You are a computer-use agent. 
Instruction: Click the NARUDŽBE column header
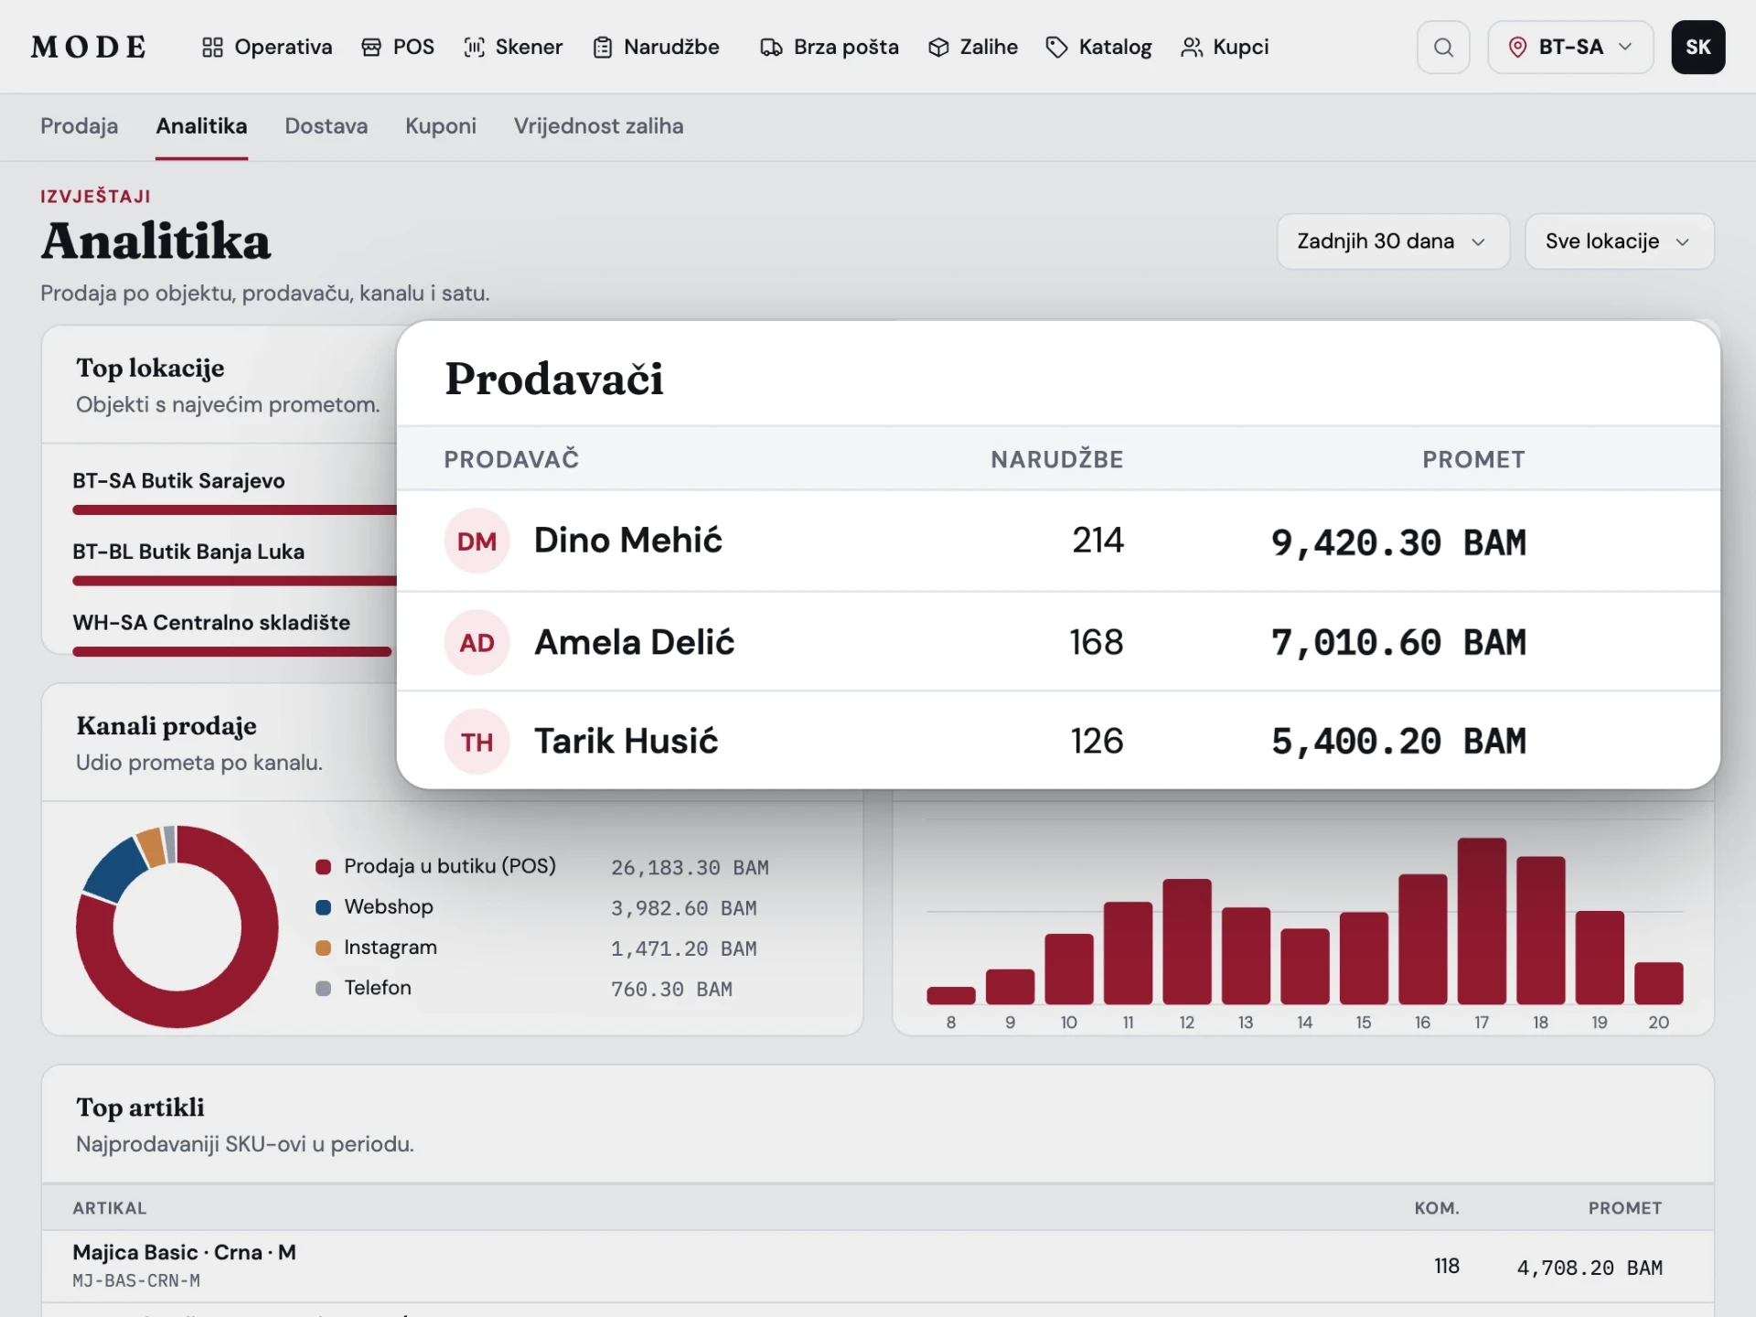pos(1057,459)
